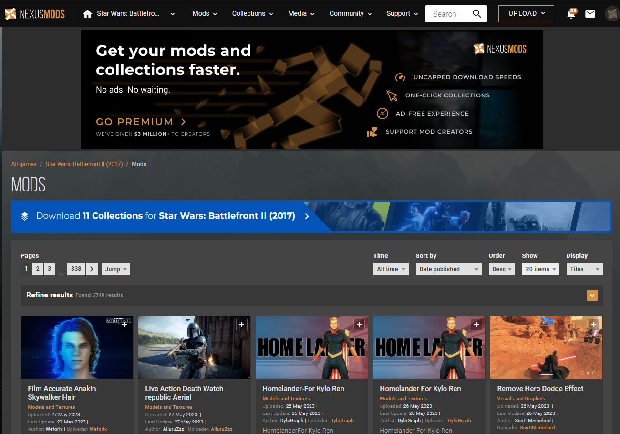Open the Jump to page dropdown
The width and height of the screenshot is (620, 434).
(x=116, y=269)
